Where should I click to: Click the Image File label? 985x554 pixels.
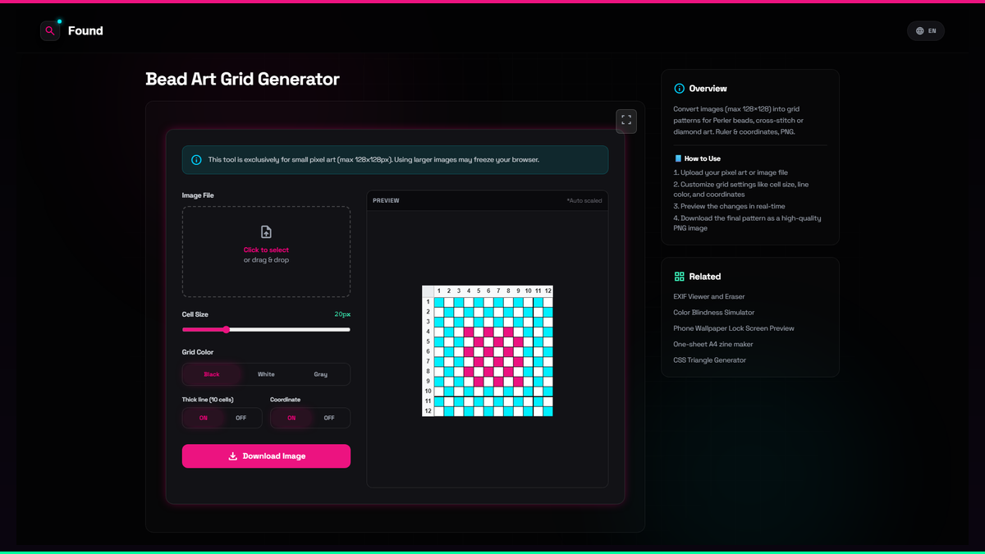[198, 195]
